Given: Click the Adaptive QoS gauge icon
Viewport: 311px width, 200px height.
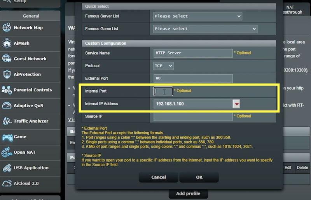Looking at the screenshot, I should (7, 105).
